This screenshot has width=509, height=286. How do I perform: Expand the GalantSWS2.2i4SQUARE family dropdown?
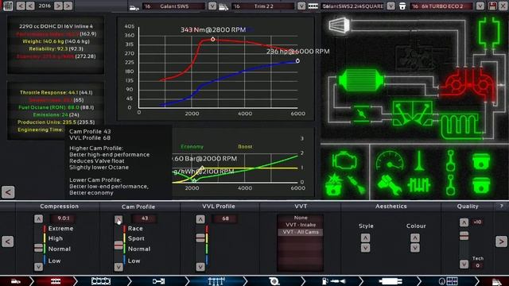[x=390, y=6]
